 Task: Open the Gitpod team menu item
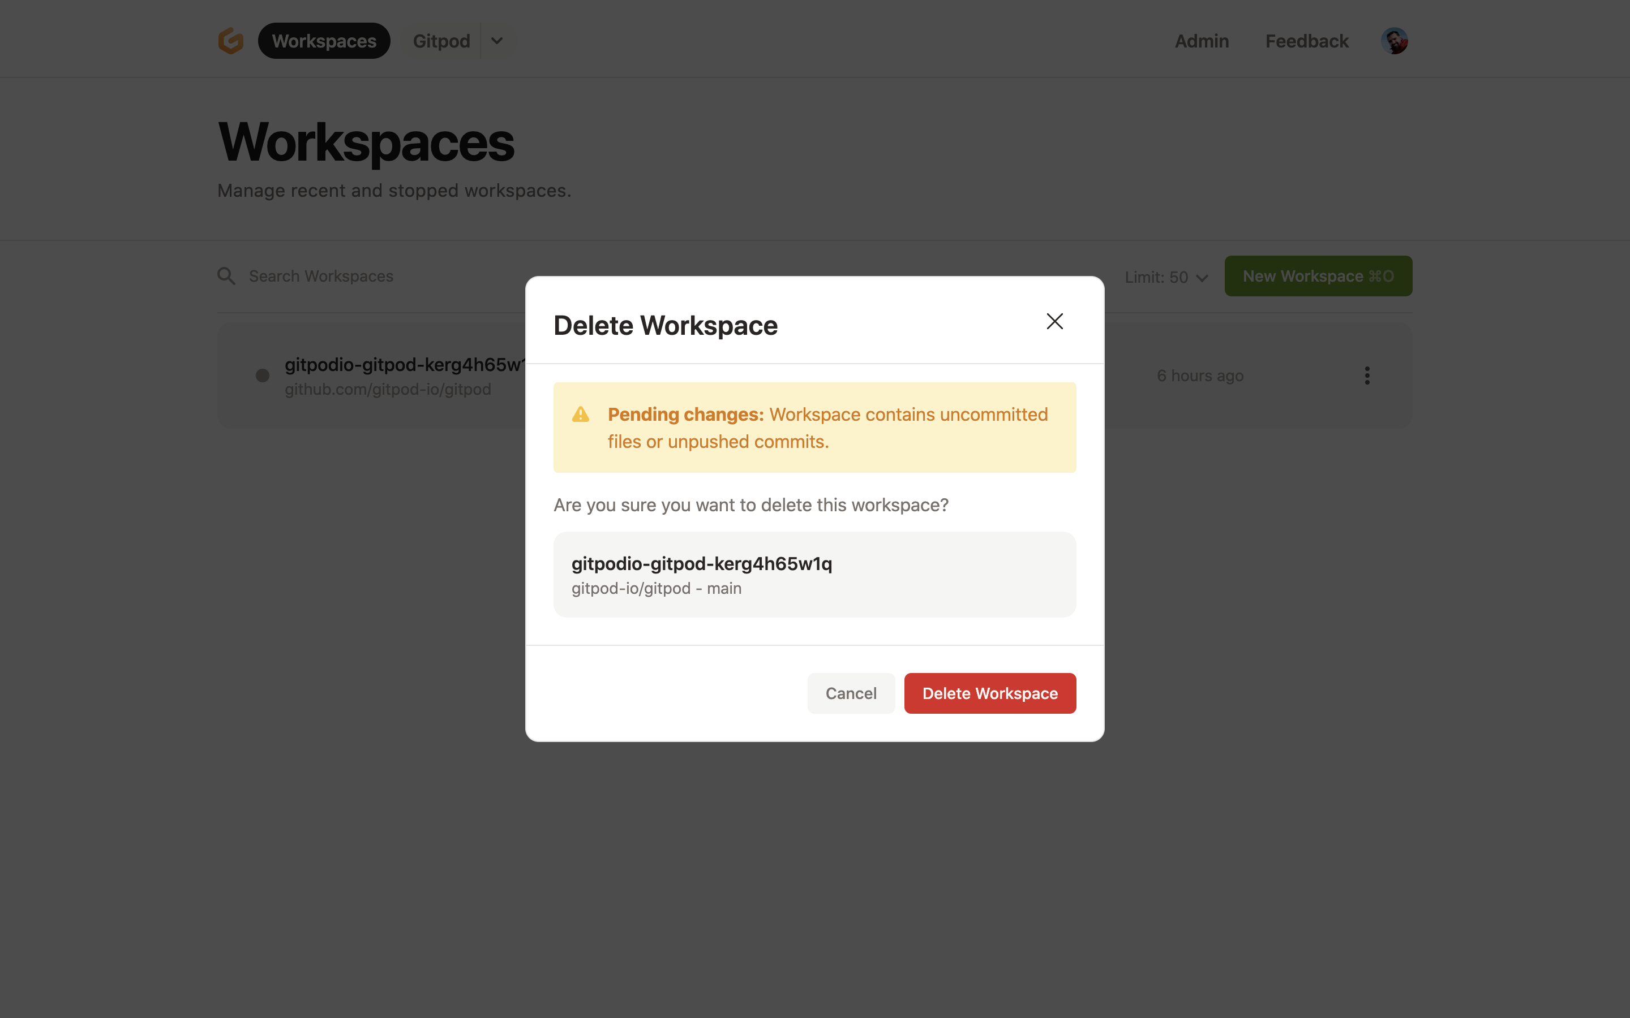(x=441, y=41)
